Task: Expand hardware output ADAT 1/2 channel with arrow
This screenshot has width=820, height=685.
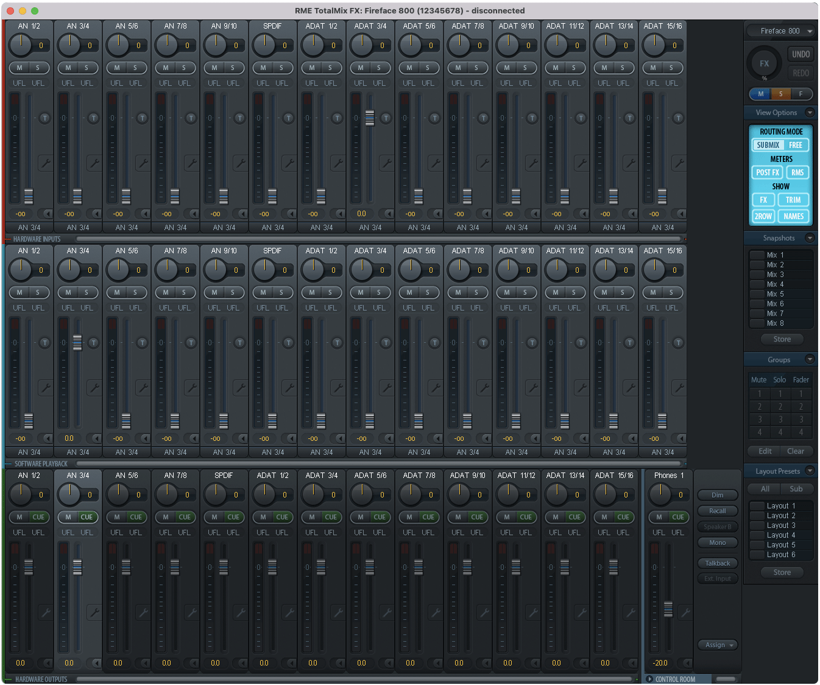Action: 290,663
